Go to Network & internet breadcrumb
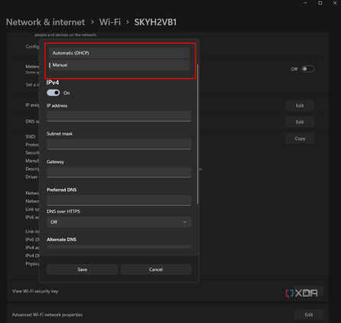This screenshot has height=323, width=341. tap(45, 22)
